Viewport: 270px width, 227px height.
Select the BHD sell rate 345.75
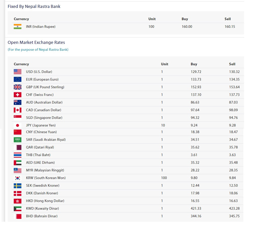[234, 216]
